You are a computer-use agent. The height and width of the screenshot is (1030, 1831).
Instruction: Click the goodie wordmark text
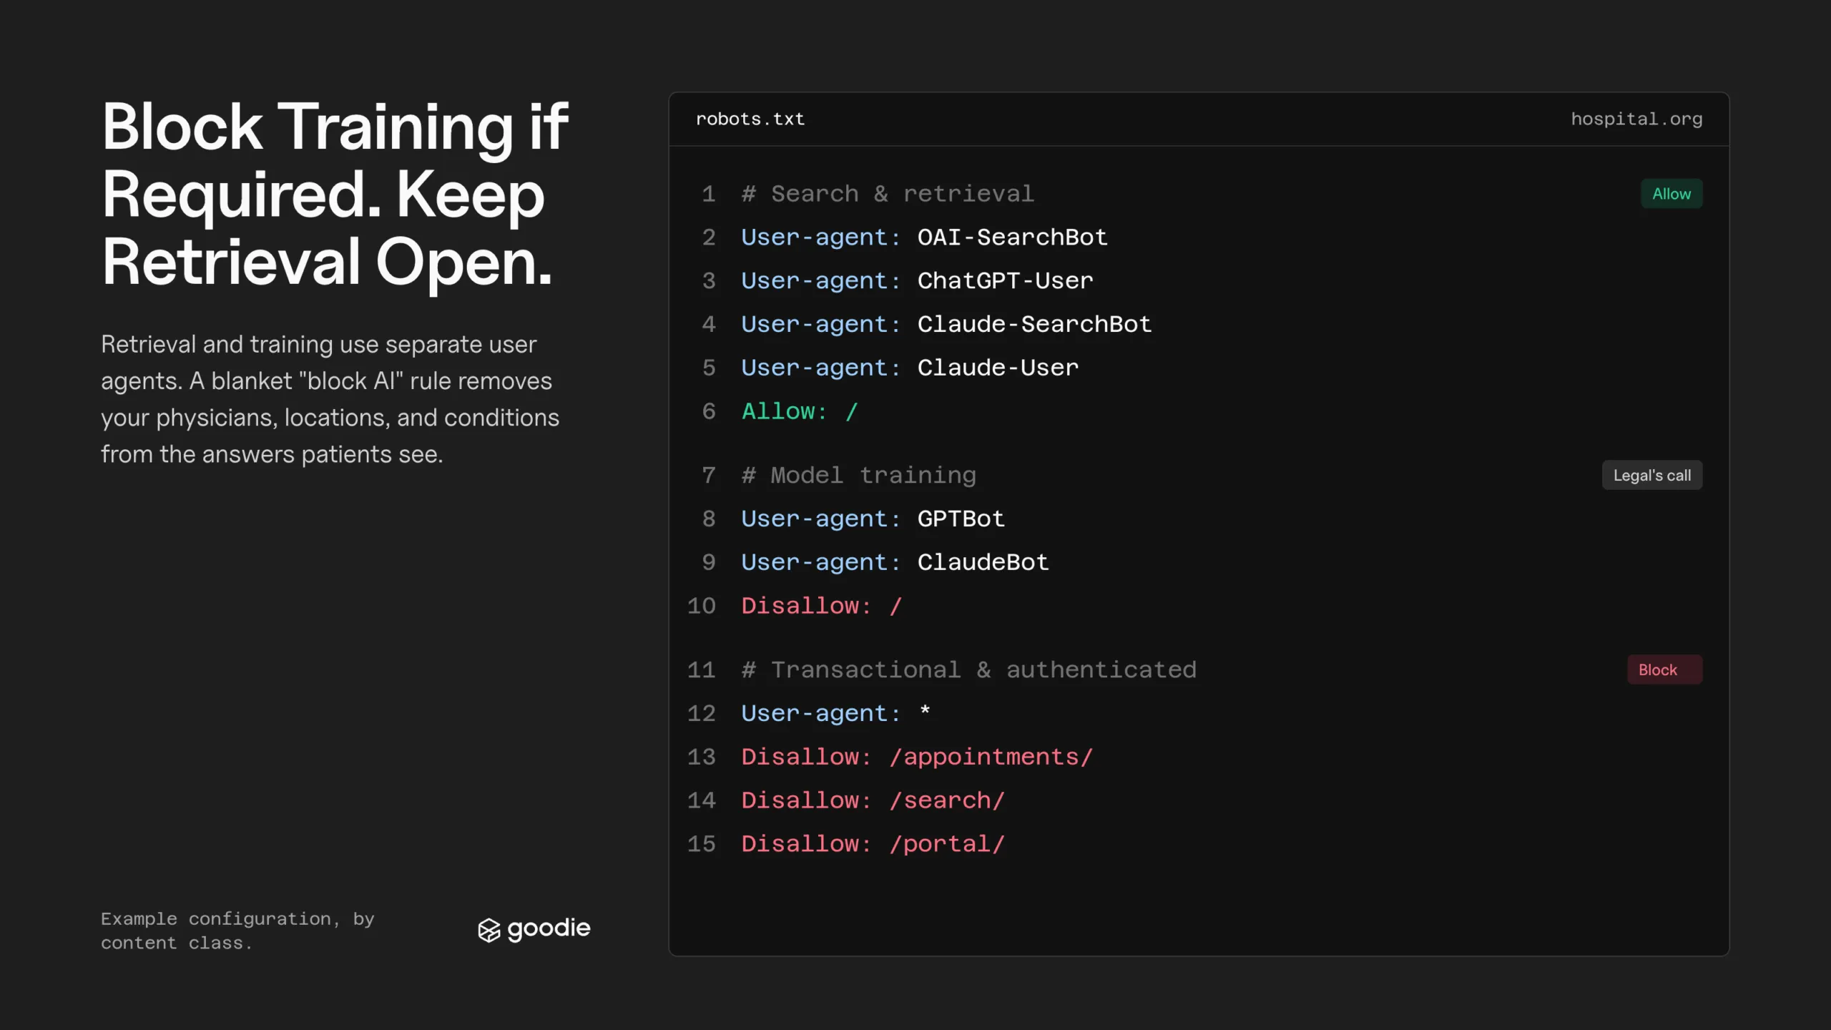[x=549, y=928]
